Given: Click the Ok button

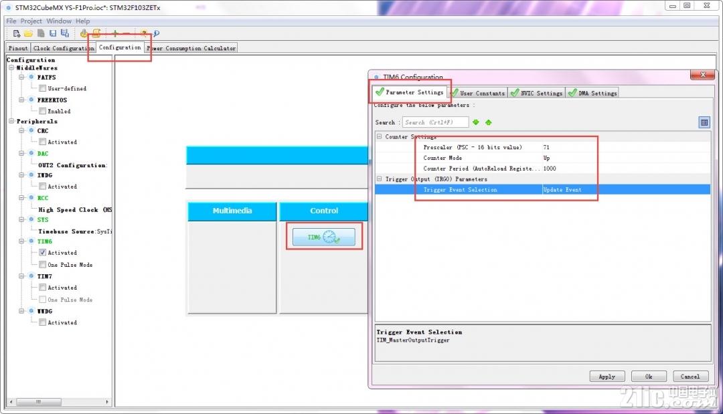Looking at the screenshot, I should pyautogui.click(x=649, y=377).
